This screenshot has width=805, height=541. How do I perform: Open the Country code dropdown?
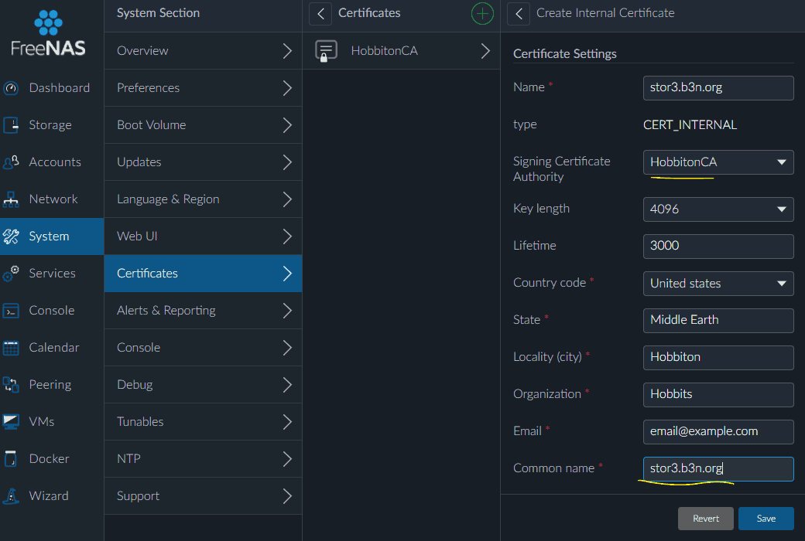718,284
